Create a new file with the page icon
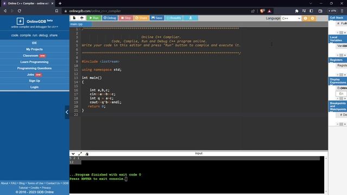The width and height of the screenshot is (347, 195). coord(74,18)
